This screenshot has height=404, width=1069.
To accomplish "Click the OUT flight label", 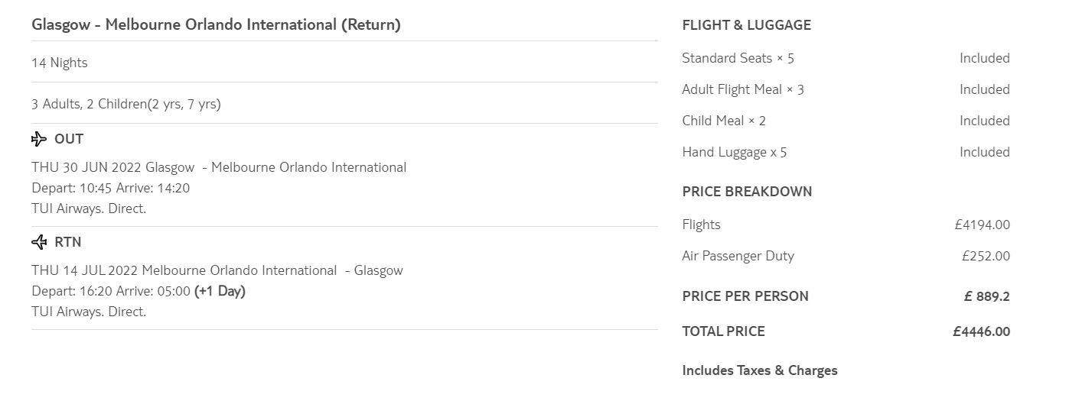I will coord(69,139).
